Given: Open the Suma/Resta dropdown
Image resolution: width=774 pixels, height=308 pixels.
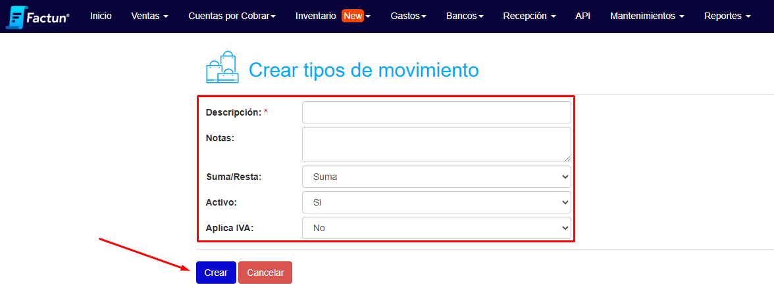Looking at the screenshot, I should tap(436, 177).
